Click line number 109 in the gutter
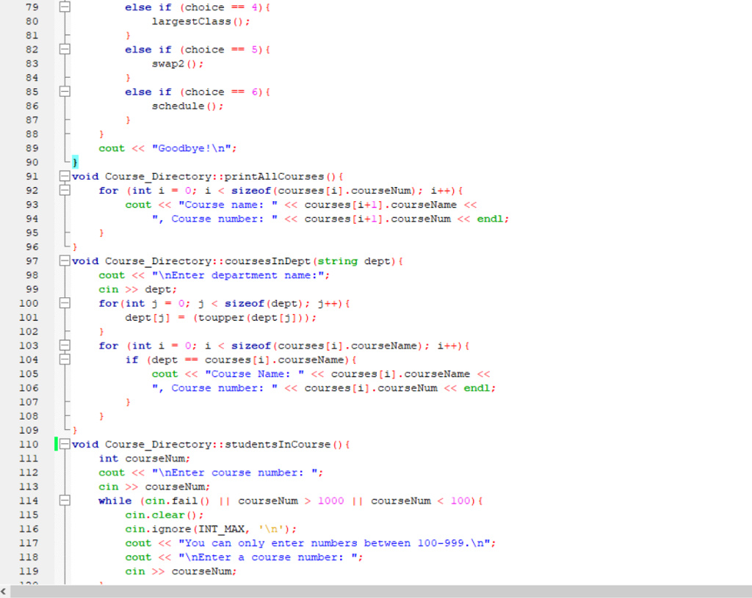752x598 pixels. coord(29,430)
